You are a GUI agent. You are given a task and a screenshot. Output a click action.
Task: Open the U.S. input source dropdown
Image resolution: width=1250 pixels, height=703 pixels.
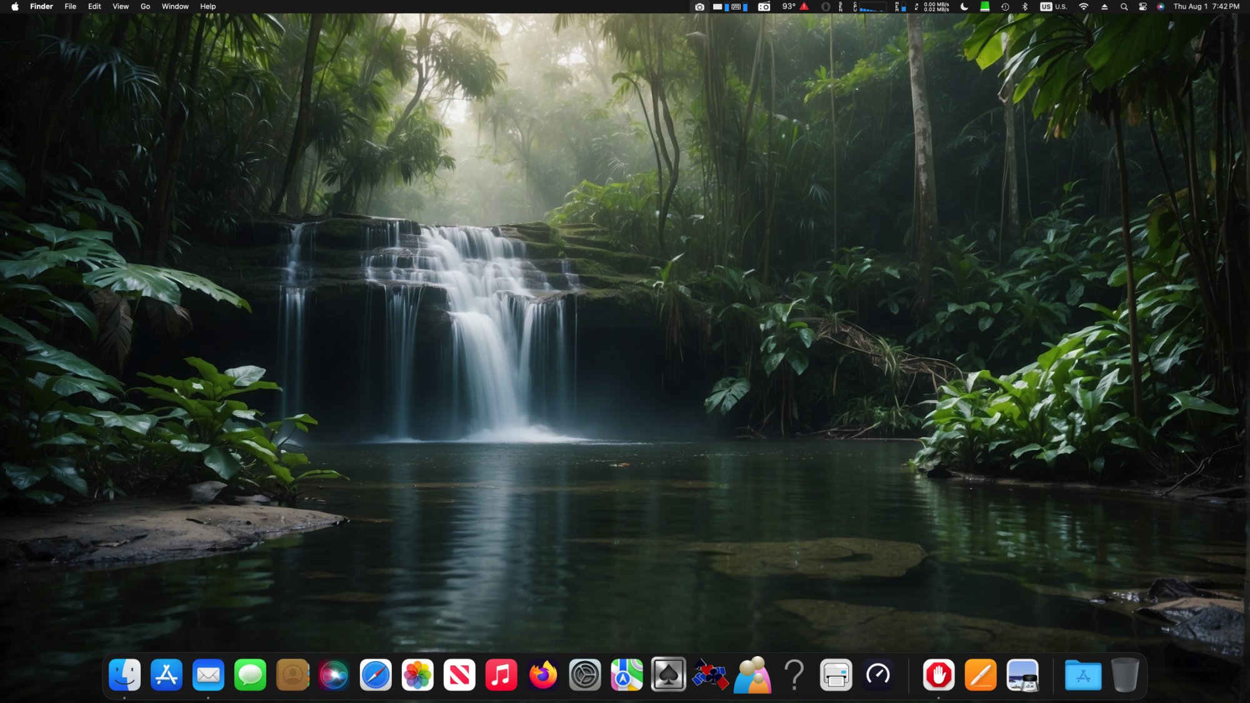tap(1053, 6)
